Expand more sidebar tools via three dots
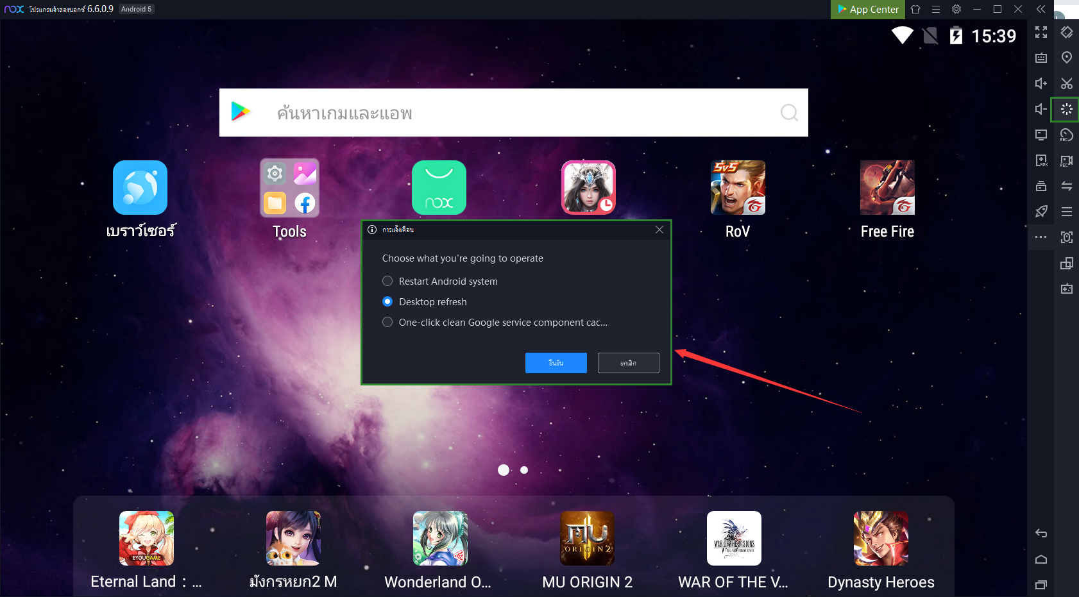Screen dimensions: 1079x597 coord(1041,237)
